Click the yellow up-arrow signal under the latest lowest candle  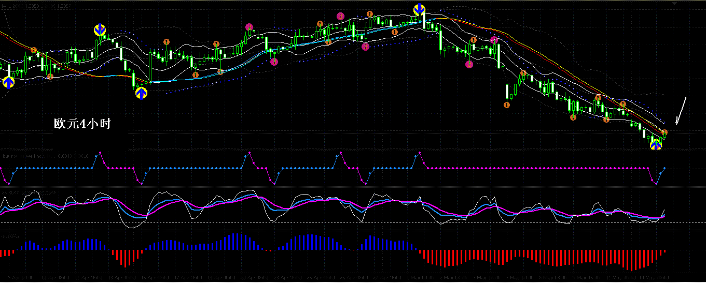coord(656,144)
